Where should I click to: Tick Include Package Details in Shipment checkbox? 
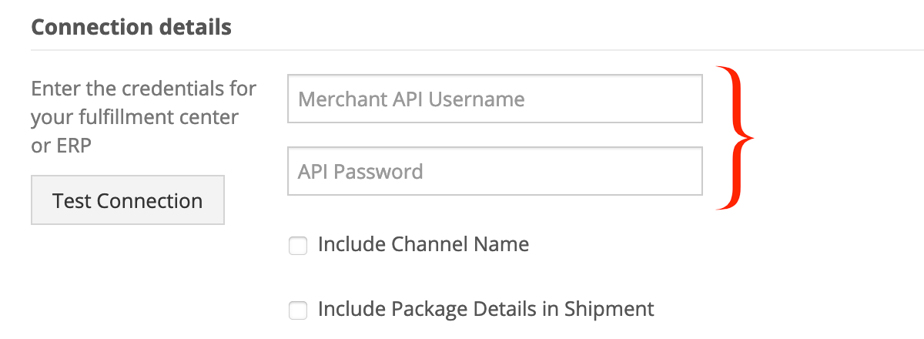click(297, 310)
